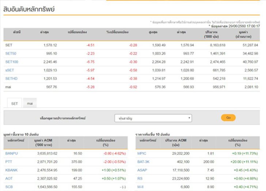Select BANPU change -0.80 (-4.62%)
Screen dimensions: 266x191
(115, 153)
